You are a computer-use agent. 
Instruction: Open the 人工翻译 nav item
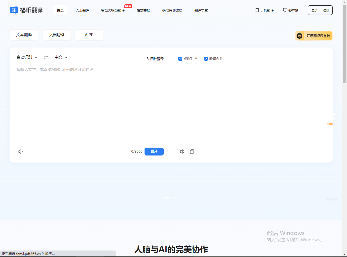coord(82,10)
